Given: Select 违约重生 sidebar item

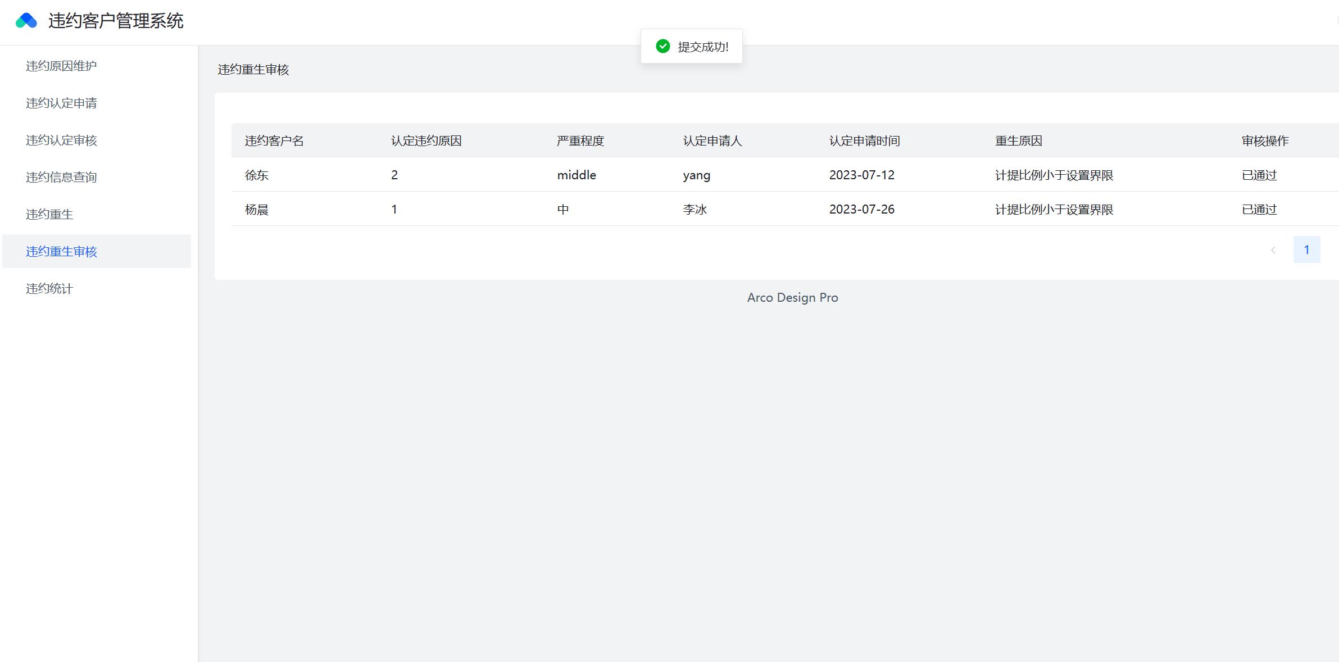Looking at the screenshot, I should pyautogui.click(x=49, y=214).
